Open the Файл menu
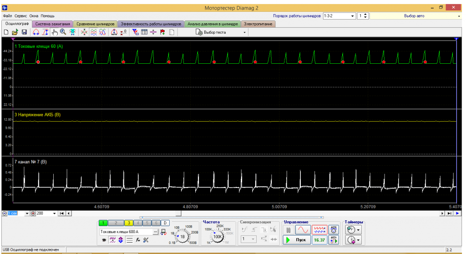Viewport: 466px width, 254px height. [7, 16]
